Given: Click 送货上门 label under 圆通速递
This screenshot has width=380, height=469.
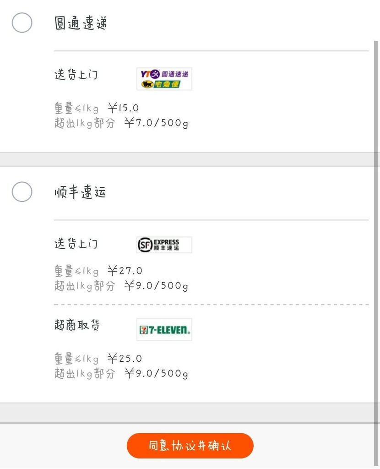Looking at the screenshot, I should tap(76, 75).
